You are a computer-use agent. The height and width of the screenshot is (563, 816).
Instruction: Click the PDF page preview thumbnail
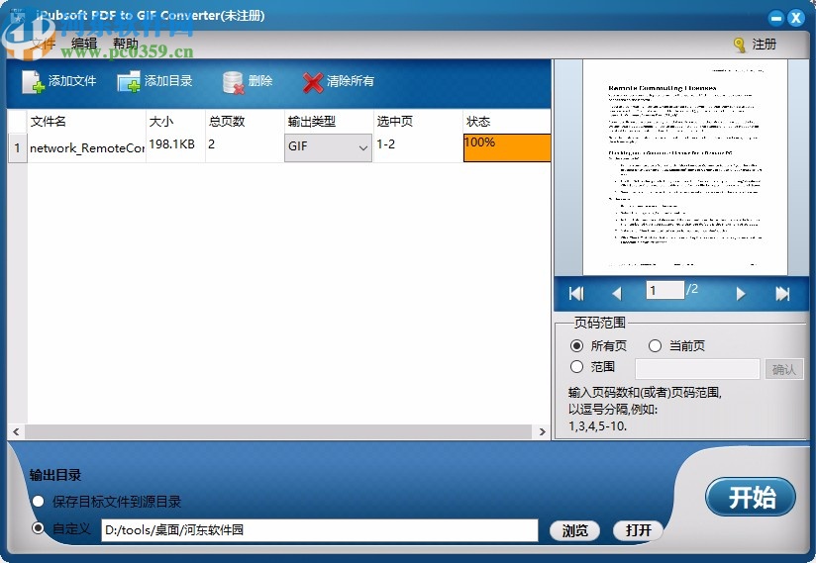685,167
